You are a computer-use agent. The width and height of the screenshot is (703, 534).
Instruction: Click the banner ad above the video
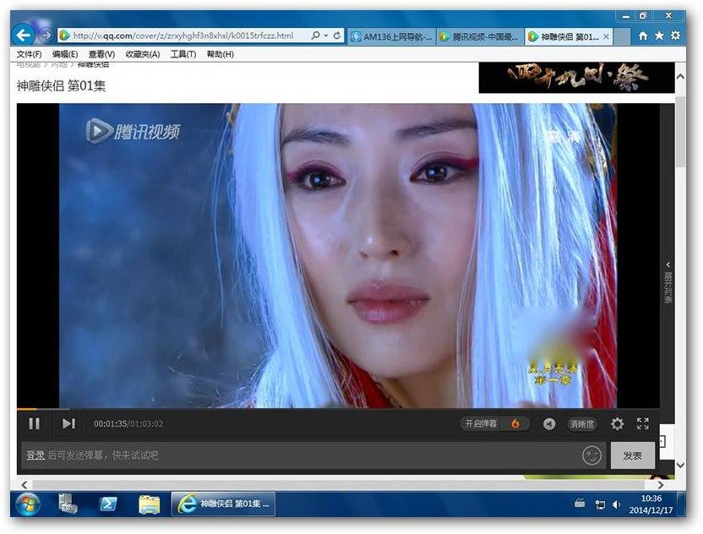[576, 78]
